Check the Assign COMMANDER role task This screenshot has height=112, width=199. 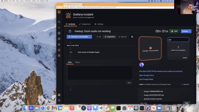tap(141, 91)
